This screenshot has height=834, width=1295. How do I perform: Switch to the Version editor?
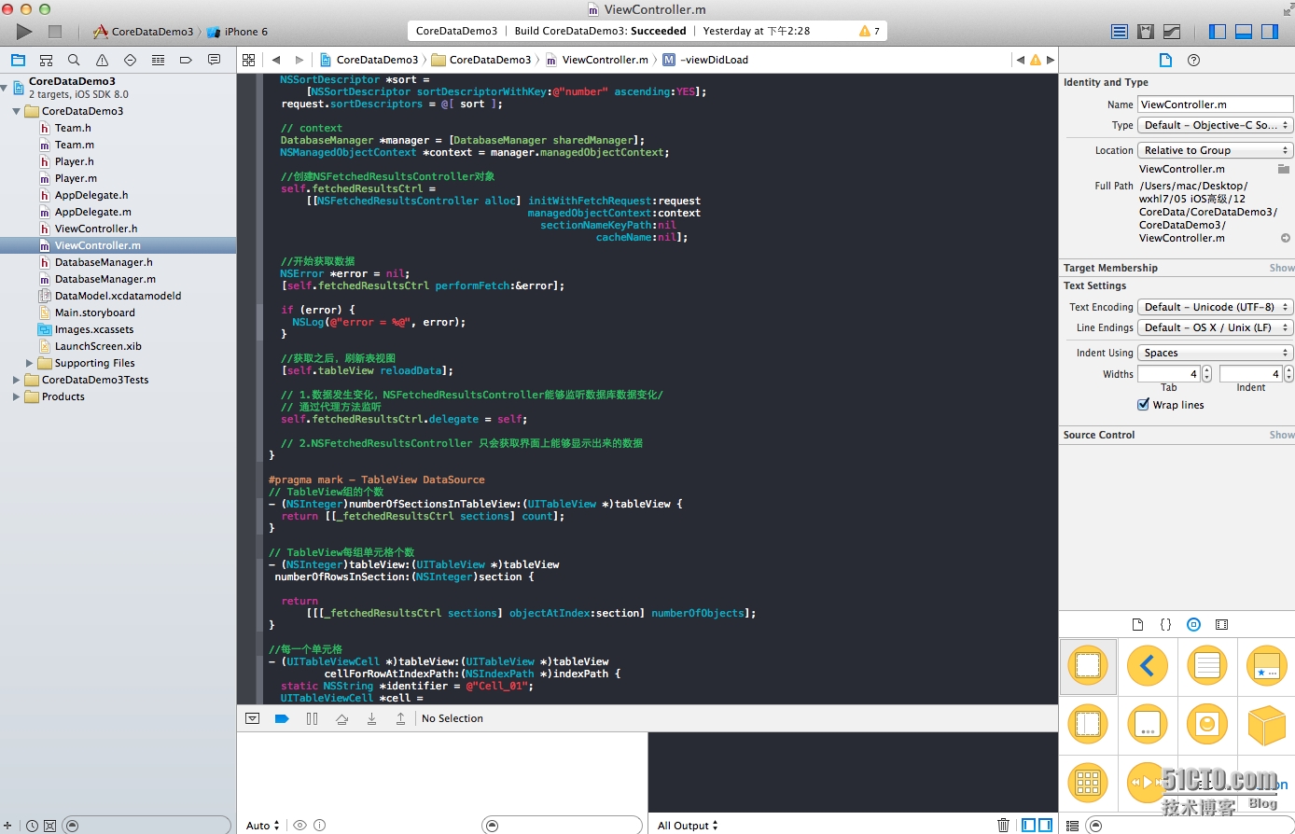click(x=1172, y=31)
